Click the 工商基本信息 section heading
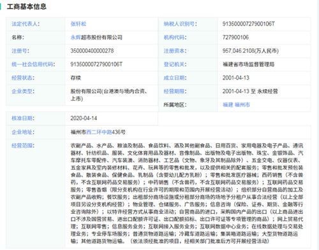 (27, 6)
